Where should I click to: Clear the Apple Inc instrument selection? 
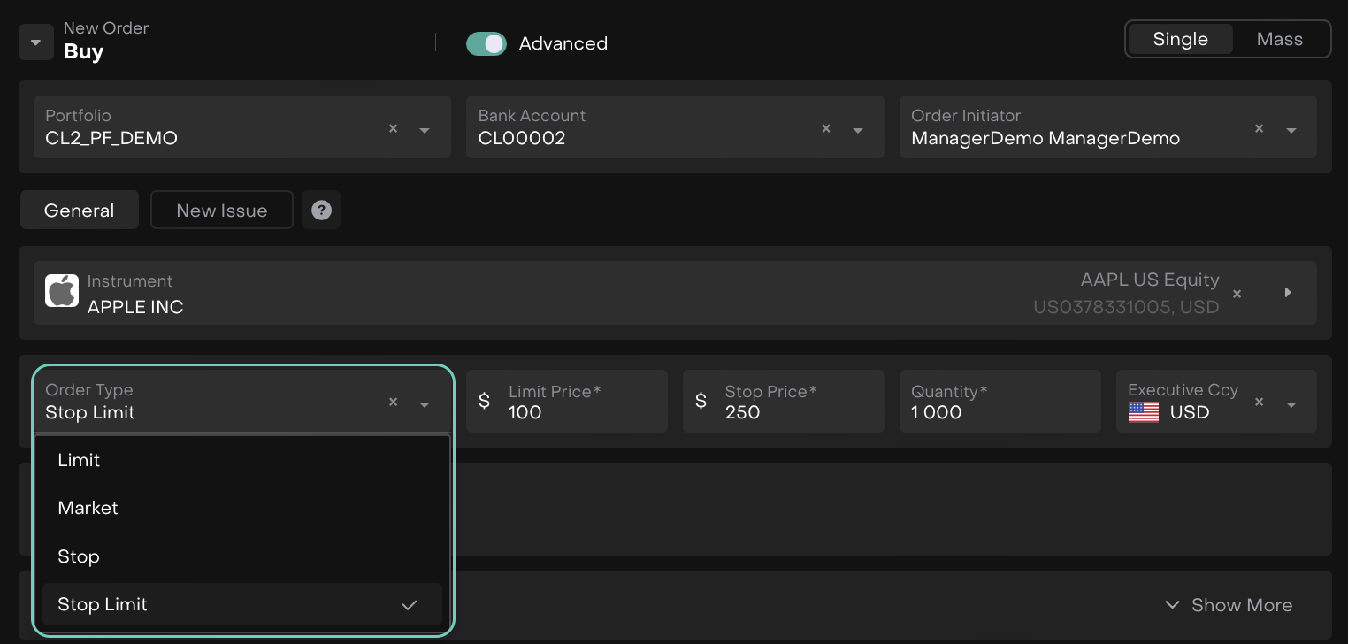[x=1237, y=294]
